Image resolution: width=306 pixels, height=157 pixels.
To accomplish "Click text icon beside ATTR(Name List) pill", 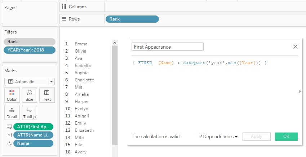I will point(9,135).
